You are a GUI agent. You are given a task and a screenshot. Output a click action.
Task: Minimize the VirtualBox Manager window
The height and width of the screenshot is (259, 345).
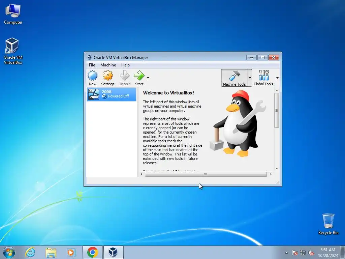click(x=251, y=58)
